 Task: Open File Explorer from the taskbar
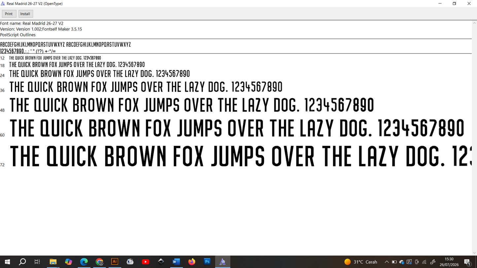(53, 262)
